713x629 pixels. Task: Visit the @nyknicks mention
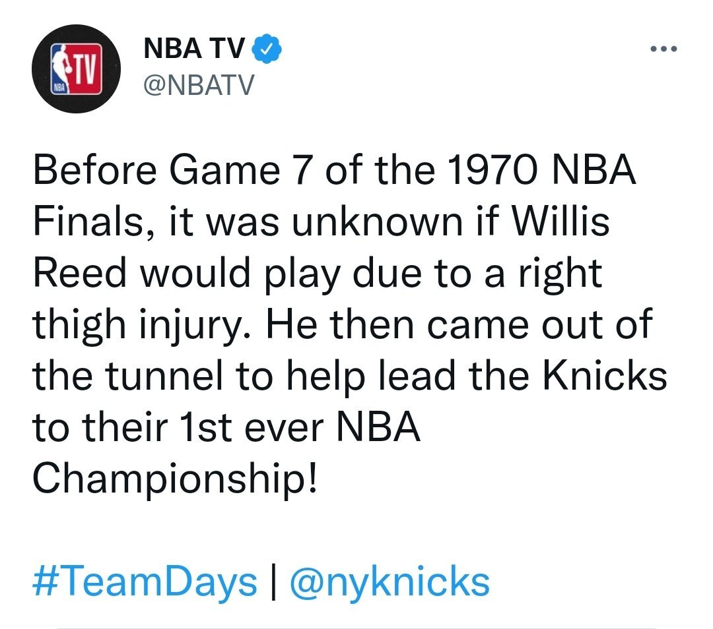click(390, 582)
